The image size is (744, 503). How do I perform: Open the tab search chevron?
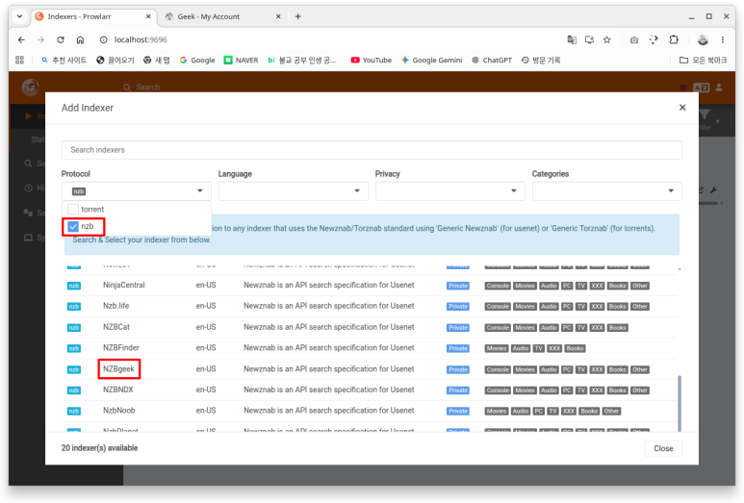tap(19, 16)
